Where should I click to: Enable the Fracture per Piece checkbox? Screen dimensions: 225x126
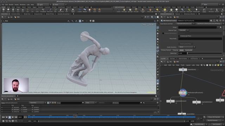(179, 36)
